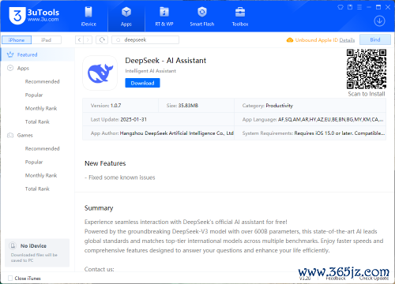Open the Apple ID Details link
The height and width of the screenshot is (284, 395).
coord(347,40)
